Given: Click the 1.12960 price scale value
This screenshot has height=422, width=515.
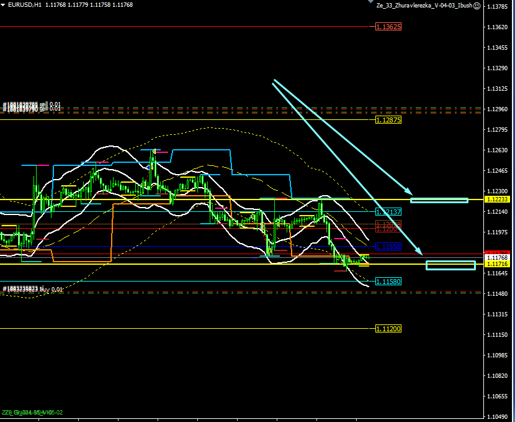Looking at the screenshot, I should pos(498,109).
